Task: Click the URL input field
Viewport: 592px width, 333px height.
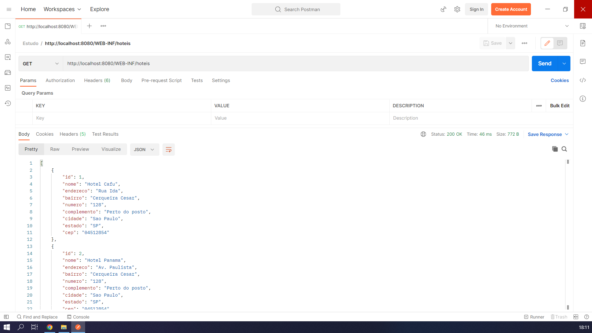Action: point(296,64)
